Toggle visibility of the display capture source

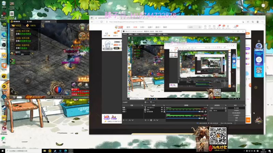pyautogui.click(x=162, y=112)
